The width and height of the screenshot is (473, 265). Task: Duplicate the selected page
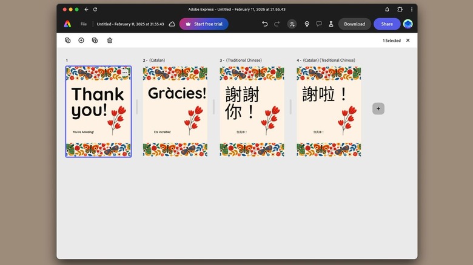[95, 41]
